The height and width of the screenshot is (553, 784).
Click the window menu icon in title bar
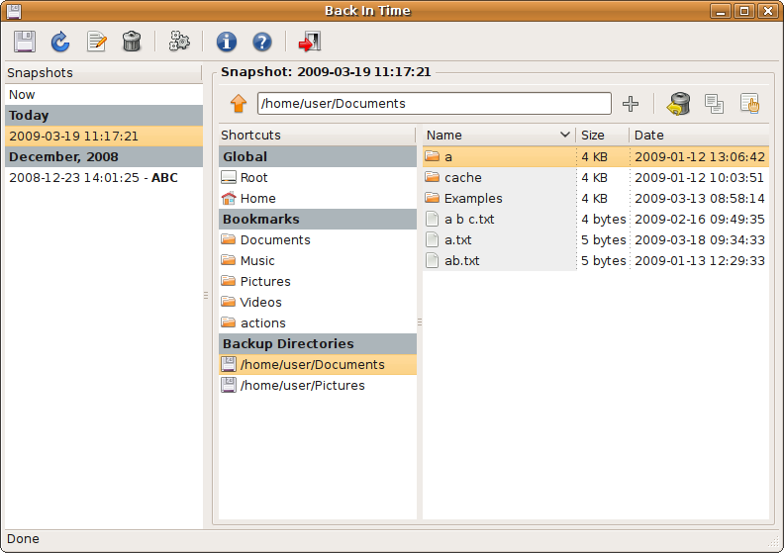click(14, 11)
